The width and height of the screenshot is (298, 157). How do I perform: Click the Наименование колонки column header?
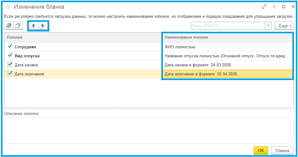(x=228, y=37)
